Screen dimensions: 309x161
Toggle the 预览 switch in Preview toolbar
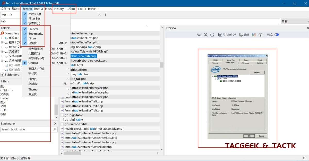276,35
